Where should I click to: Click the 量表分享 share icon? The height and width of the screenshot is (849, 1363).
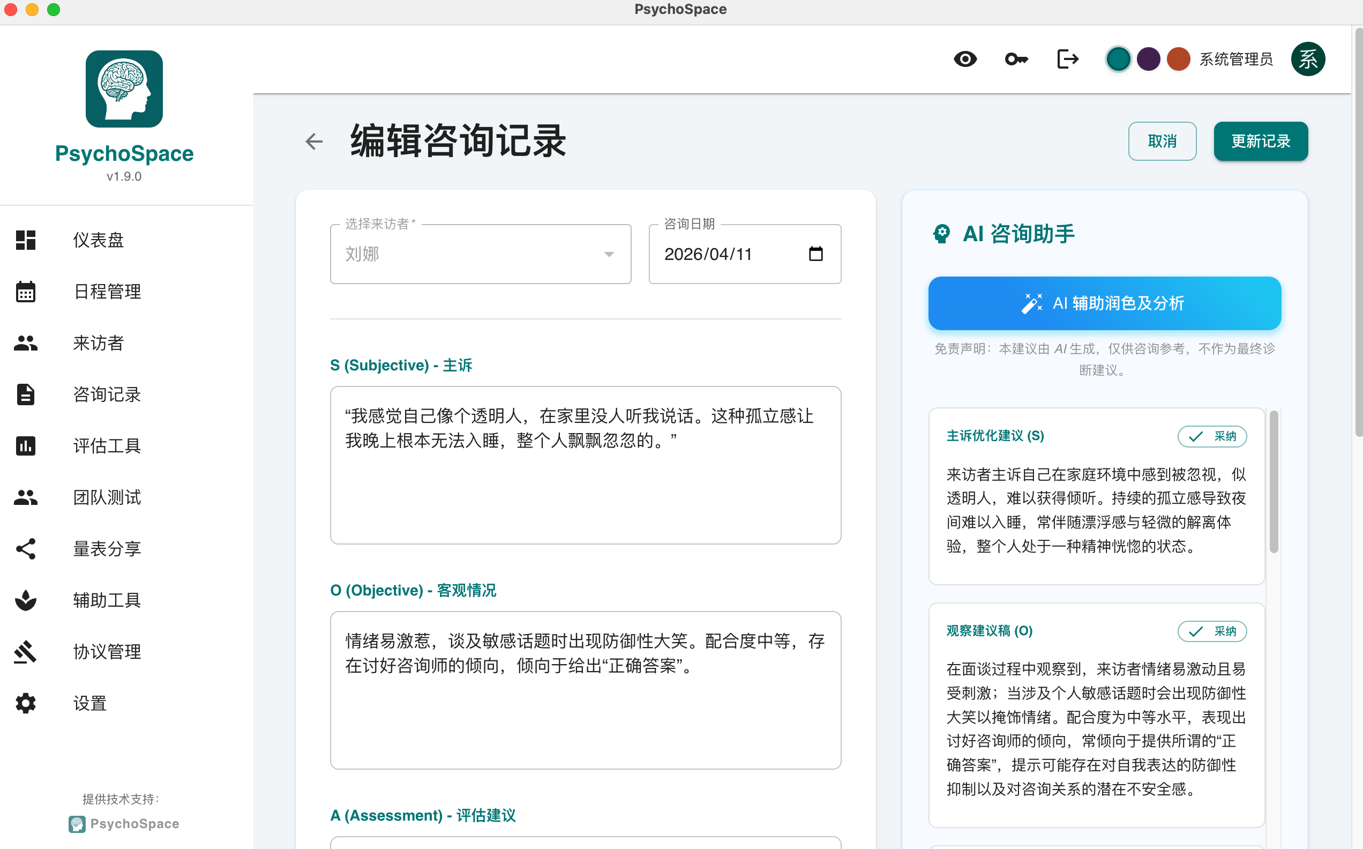point(26,549)
